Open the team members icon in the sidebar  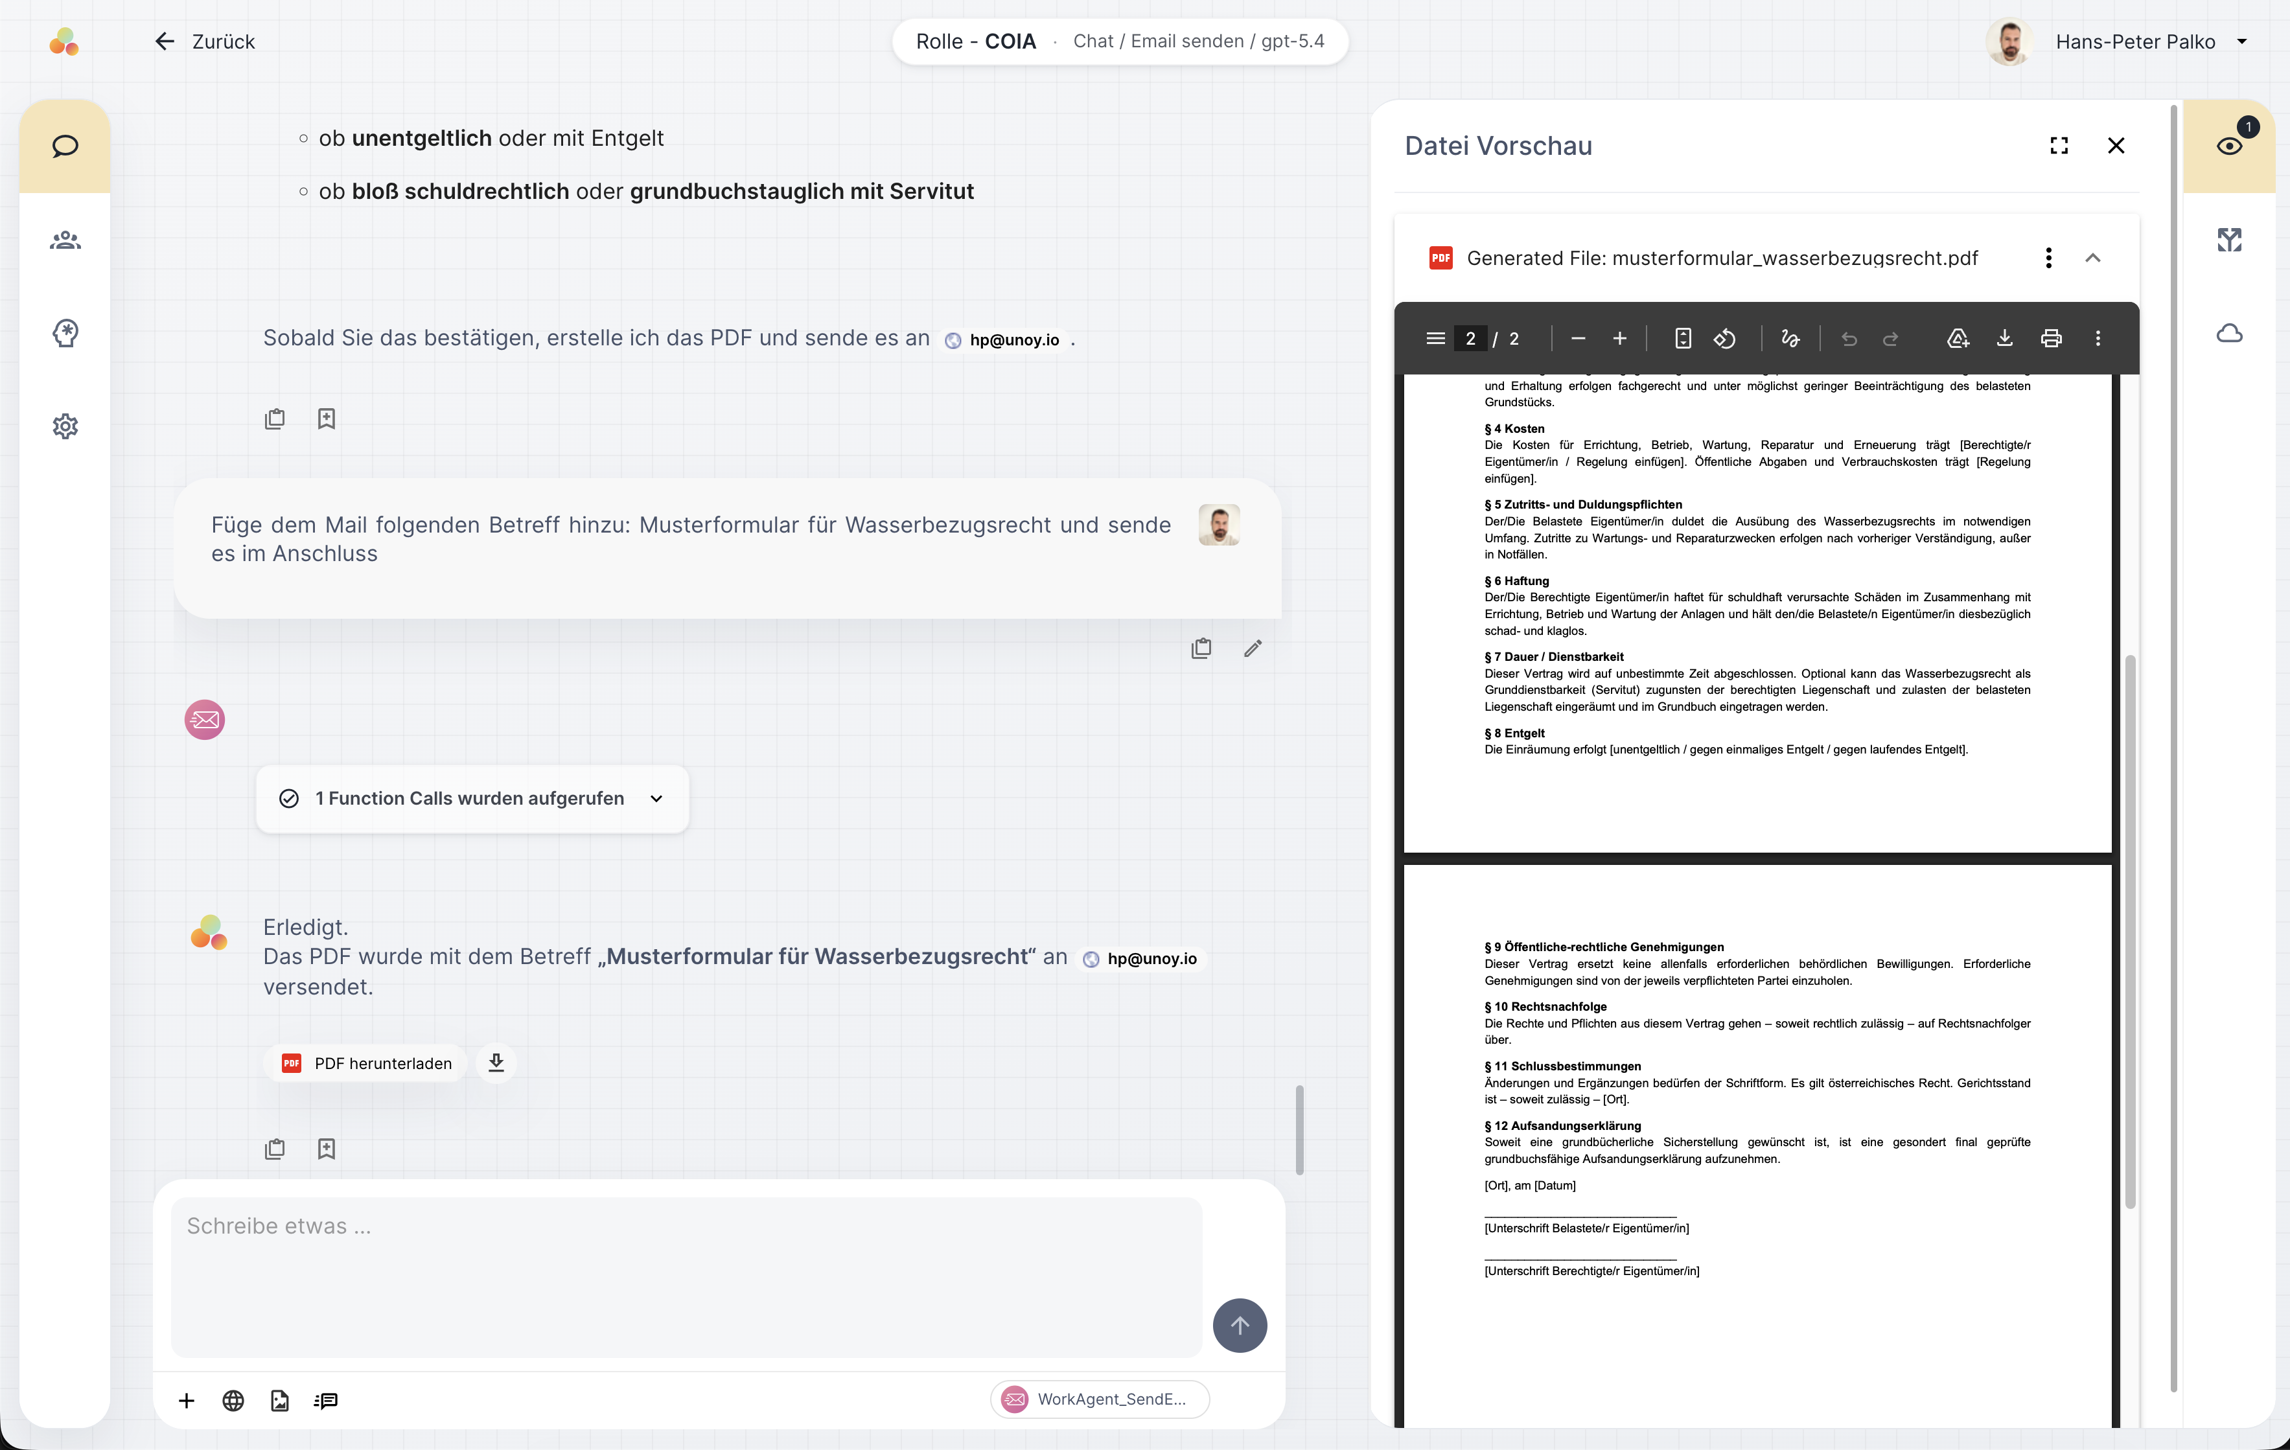coord(65,240)
